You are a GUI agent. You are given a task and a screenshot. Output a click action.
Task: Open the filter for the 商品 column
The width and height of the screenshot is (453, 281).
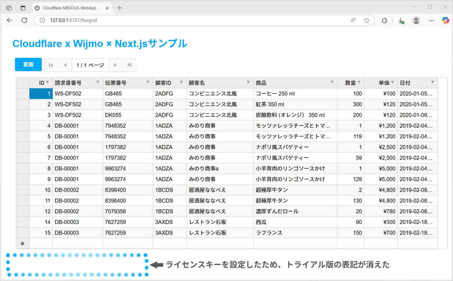[x=332, y=82]
